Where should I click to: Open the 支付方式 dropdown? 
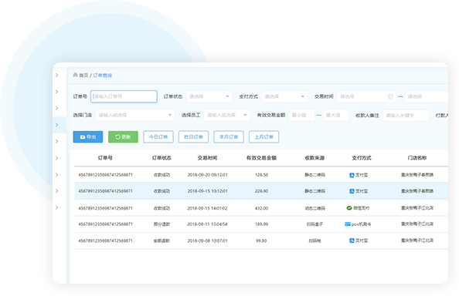click(284, 96)
